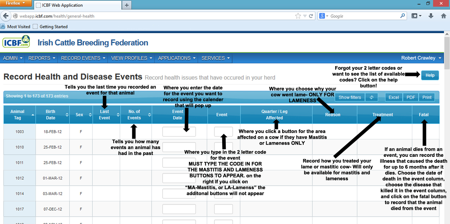Viewport: 450px width, 224px height.
Task: Export the table to Excel
Action: point(394,97)
